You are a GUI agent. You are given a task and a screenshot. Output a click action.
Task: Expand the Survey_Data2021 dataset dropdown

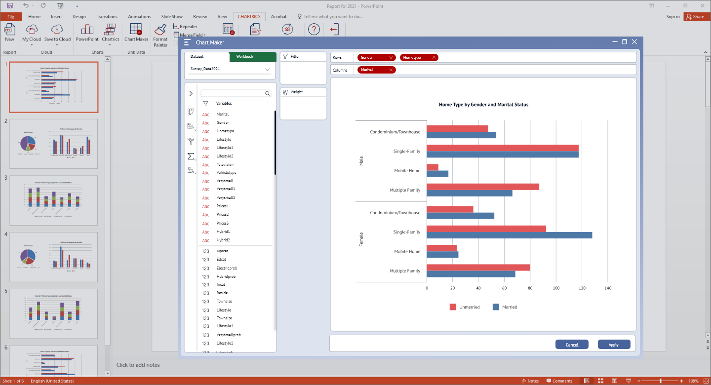[268, 69]
